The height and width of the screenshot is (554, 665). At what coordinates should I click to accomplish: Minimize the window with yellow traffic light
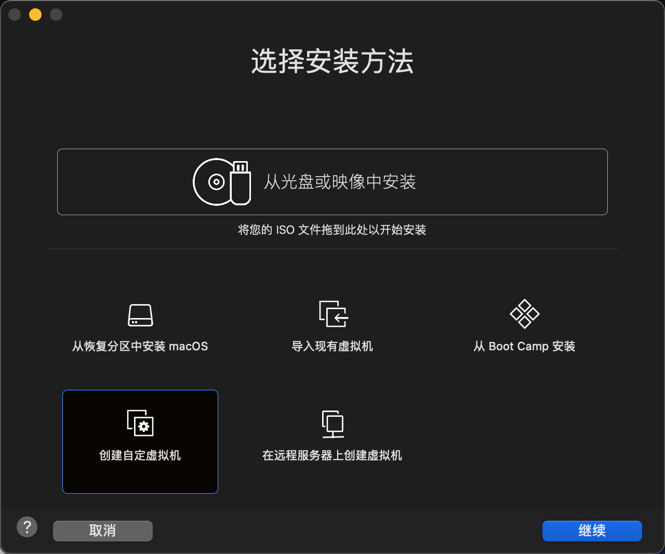[x=35, y=15]
